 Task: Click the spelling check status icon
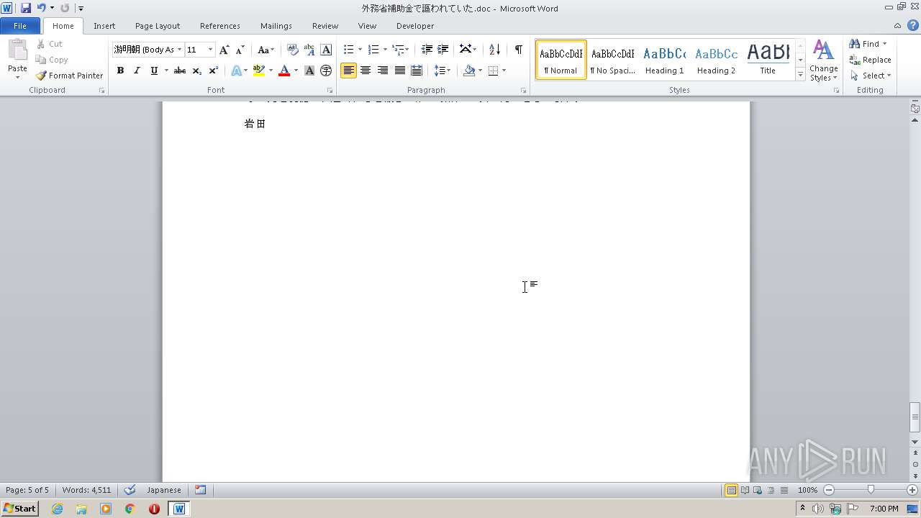click(x=130, y=490)
